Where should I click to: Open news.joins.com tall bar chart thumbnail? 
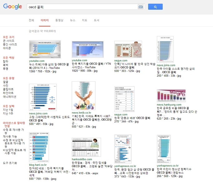(165, 49)
